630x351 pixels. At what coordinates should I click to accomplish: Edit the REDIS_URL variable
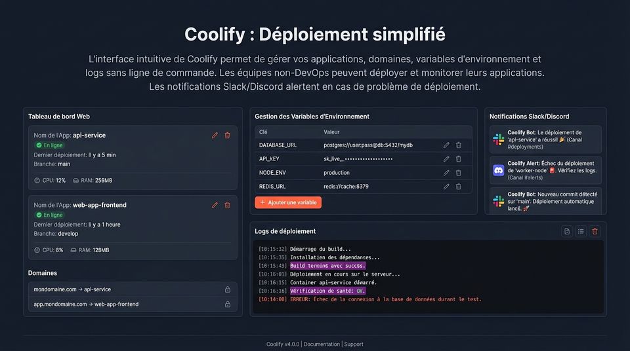[446, 187]
